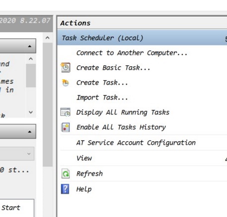Click the blue Help question mark icon
Screen dimensions: 227x217
(65, 189)
